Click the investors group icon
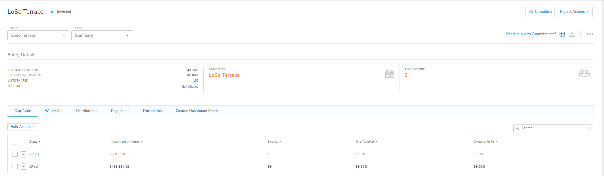This screenshot has height=176, width=604. click(x=584, y=73)
